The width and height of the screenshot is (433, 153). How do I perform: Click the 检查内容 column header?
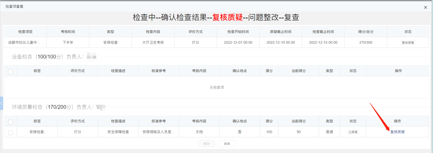click(x=153, y=32)
